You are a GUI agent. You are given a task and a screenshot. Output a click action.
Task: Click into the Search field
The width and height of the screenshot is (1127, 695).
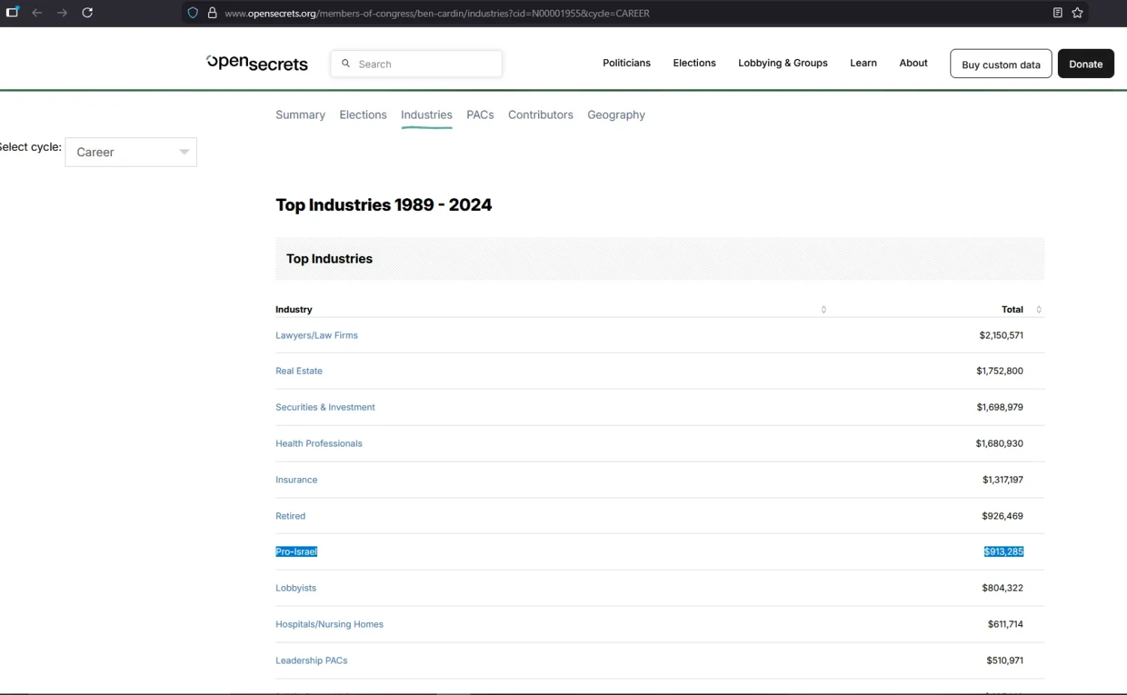(416, 64)
